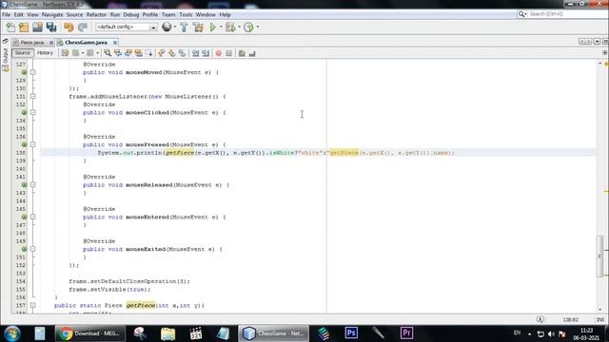The image size is (609, 342).
Task: Shift the line right with editor icon
Action: (206, 53)
